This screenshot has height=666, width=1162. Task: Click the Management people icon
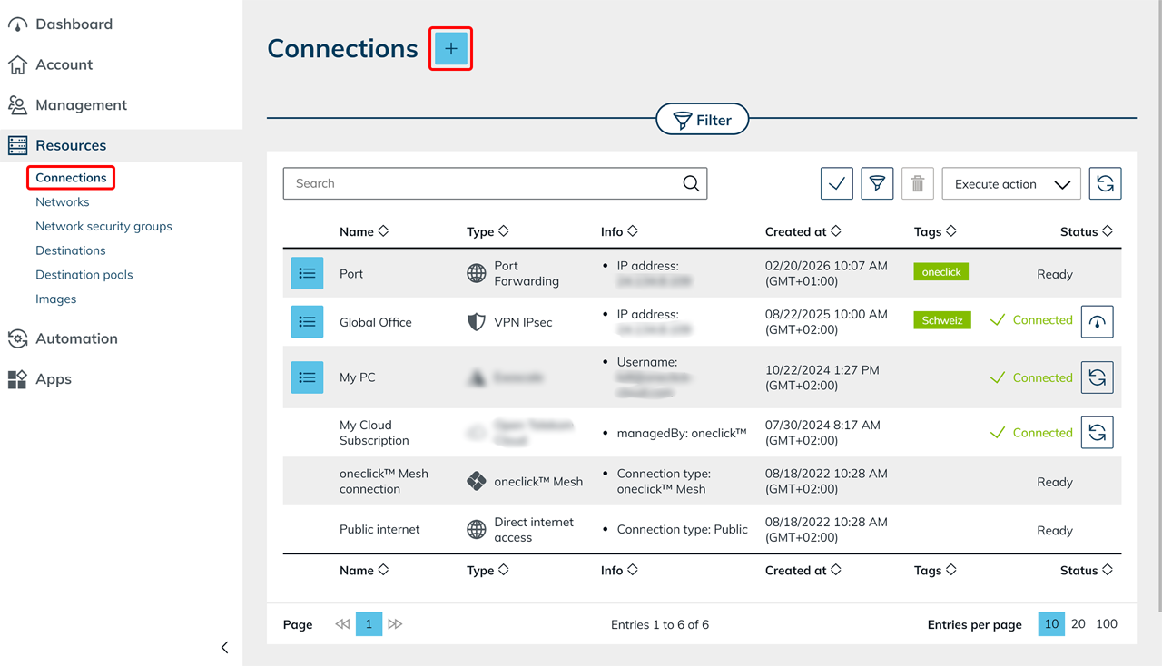coord(17,105)
